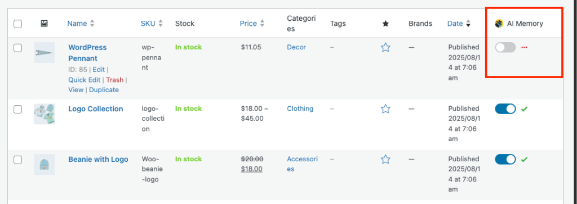Disable AI Memory toggle for Logo Collection
577x204 pixels.
tap(505, 108)
